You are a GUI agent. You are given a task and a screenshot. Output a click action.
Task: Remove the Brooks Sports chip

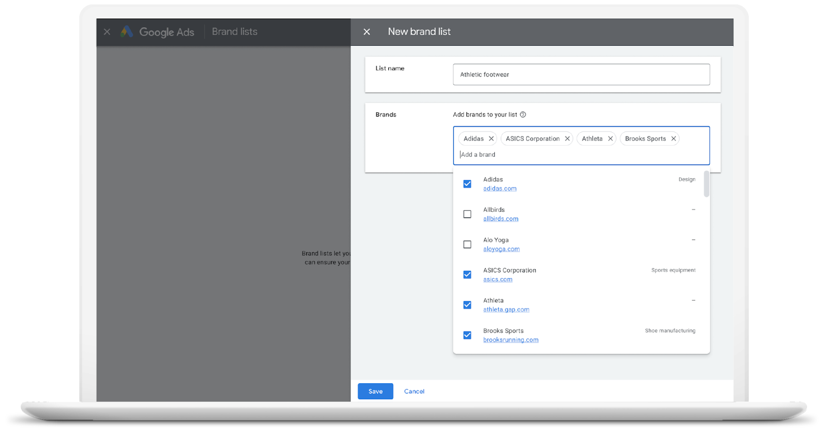click(673, 139)
